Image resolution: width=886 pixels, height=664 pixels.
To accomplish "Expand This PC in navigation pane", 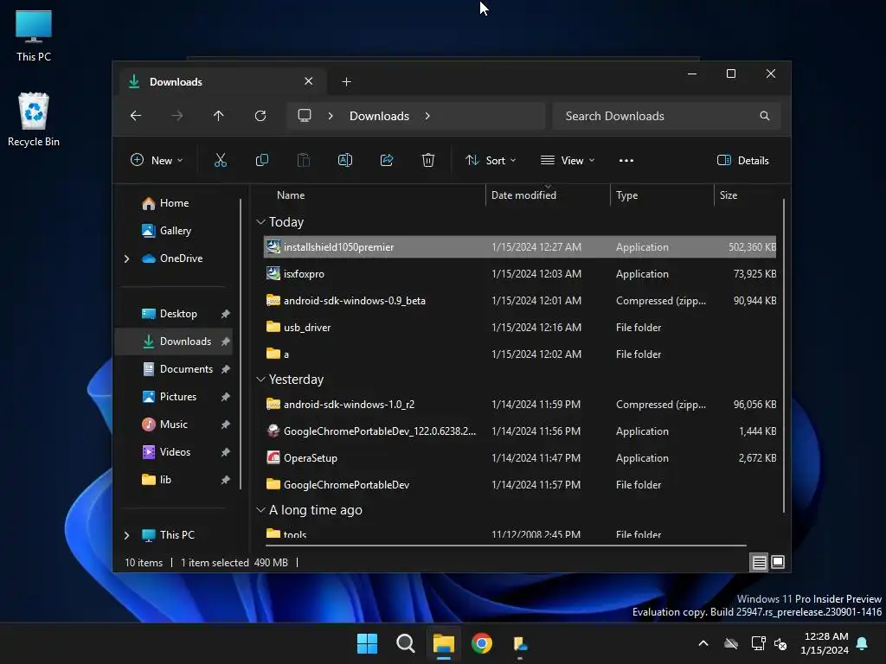I will tap(126, 535).
